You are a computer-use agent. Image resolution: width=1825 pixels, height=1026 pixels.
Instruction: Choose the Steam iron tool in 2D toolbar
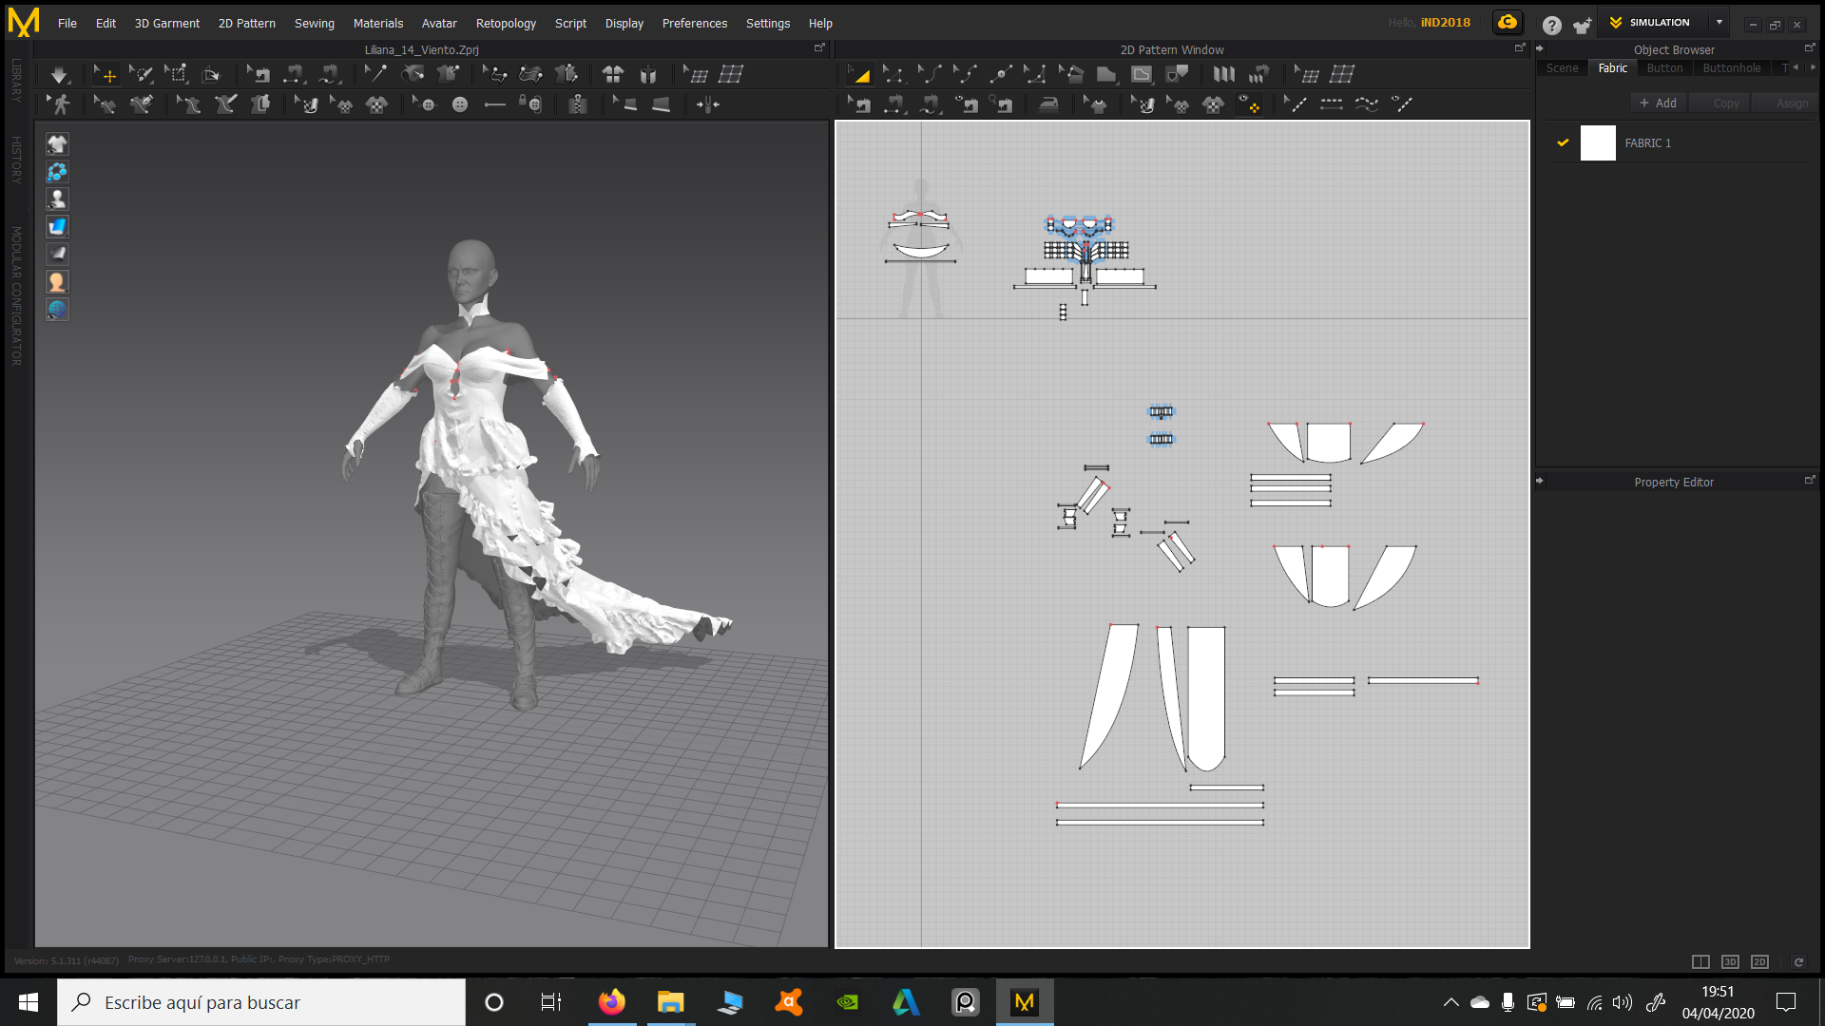point(1048,104)
